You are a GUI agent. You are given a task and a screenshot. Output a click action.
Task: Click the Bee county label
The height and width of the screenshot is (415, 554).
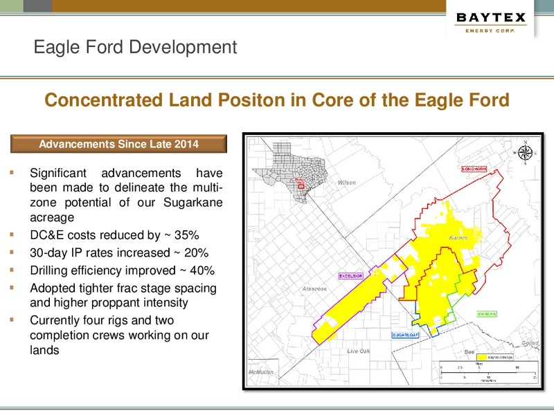point(470,352)
